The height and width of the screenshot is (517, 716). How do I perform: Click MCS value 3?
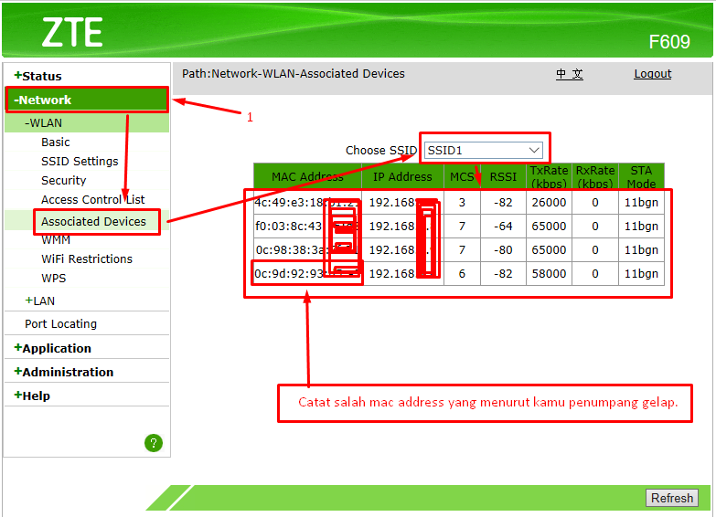pyautogui.click(x=462, y=202)
